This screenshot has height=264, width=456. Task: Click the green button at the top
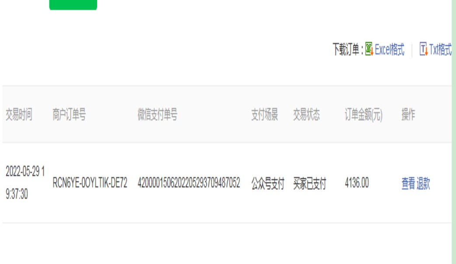click(x=73, y=5)
